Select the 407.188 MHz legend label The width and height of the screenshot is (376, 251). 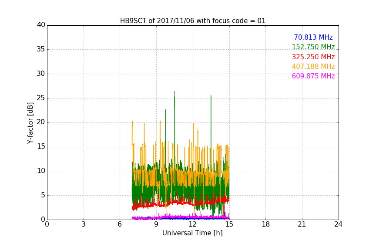[x=313, y=67]
